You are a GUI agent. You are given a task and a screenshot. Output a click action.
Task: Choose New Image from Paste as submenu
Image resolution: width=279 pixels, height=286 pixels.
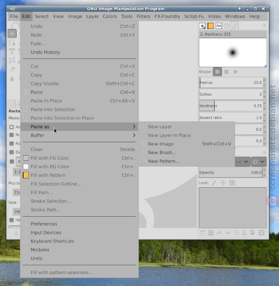[186, 144]
